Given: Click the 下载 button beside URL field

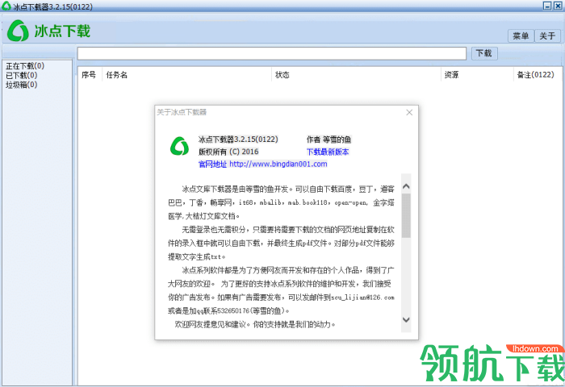Looking at the screenshot, I should coord(484,53).
